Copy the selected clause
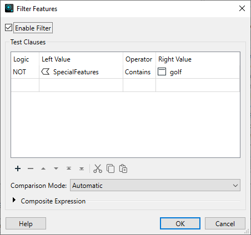The height and width of the screenshot is (235, 251). click(111, 168)
